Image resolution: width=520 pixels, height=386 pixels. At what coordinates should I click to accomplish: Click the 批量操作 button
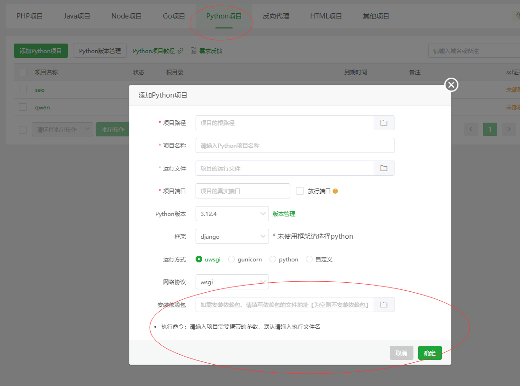[x=113, y=129]
